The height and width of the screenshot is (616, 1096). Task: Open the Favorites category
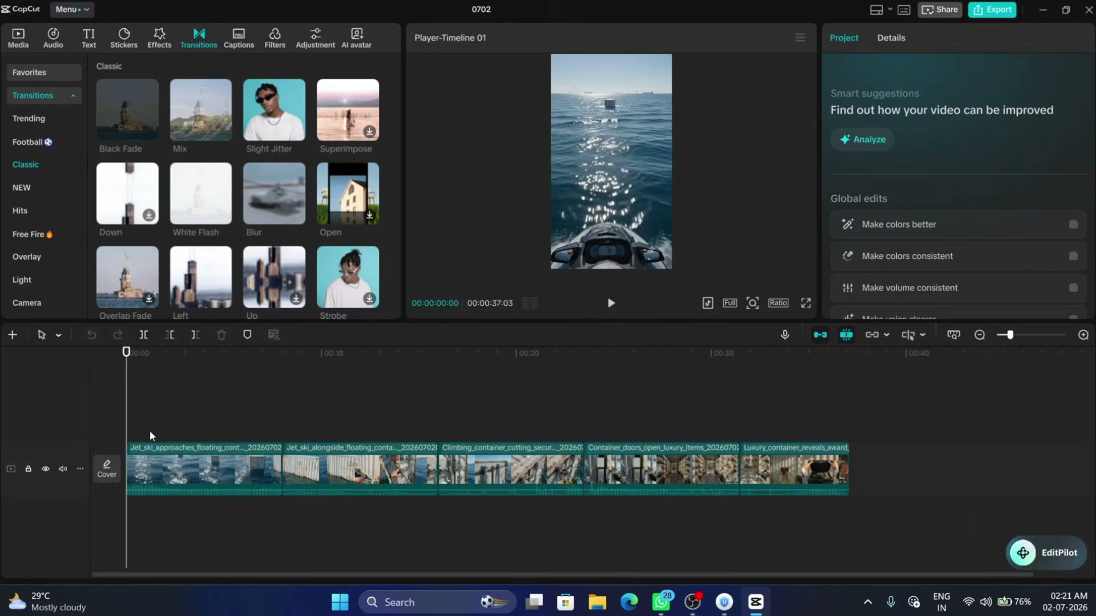[44, 72]
